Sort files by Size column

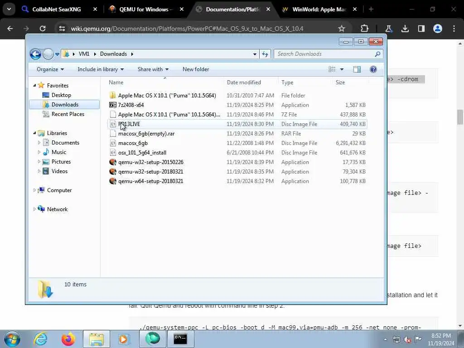pyautogui.click(x=340, y=82)
